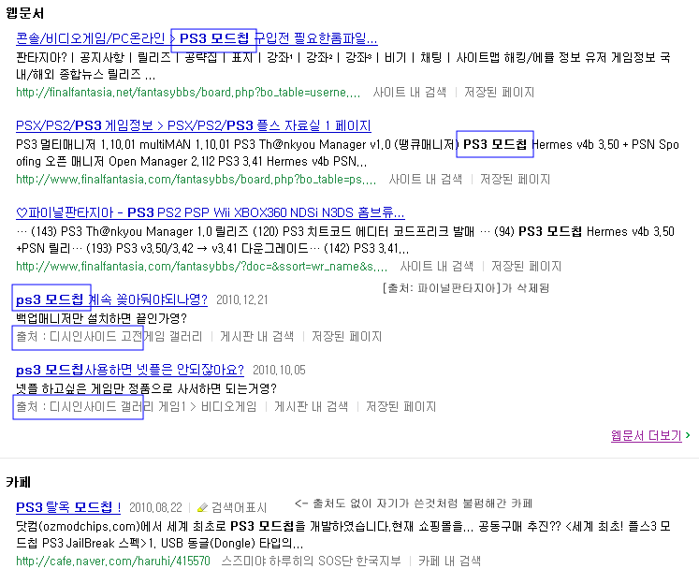Open '저장된 페이지' in the 고전게임 갤러리 row
Viewport: 699px width, 569px height.
point(347,336)
